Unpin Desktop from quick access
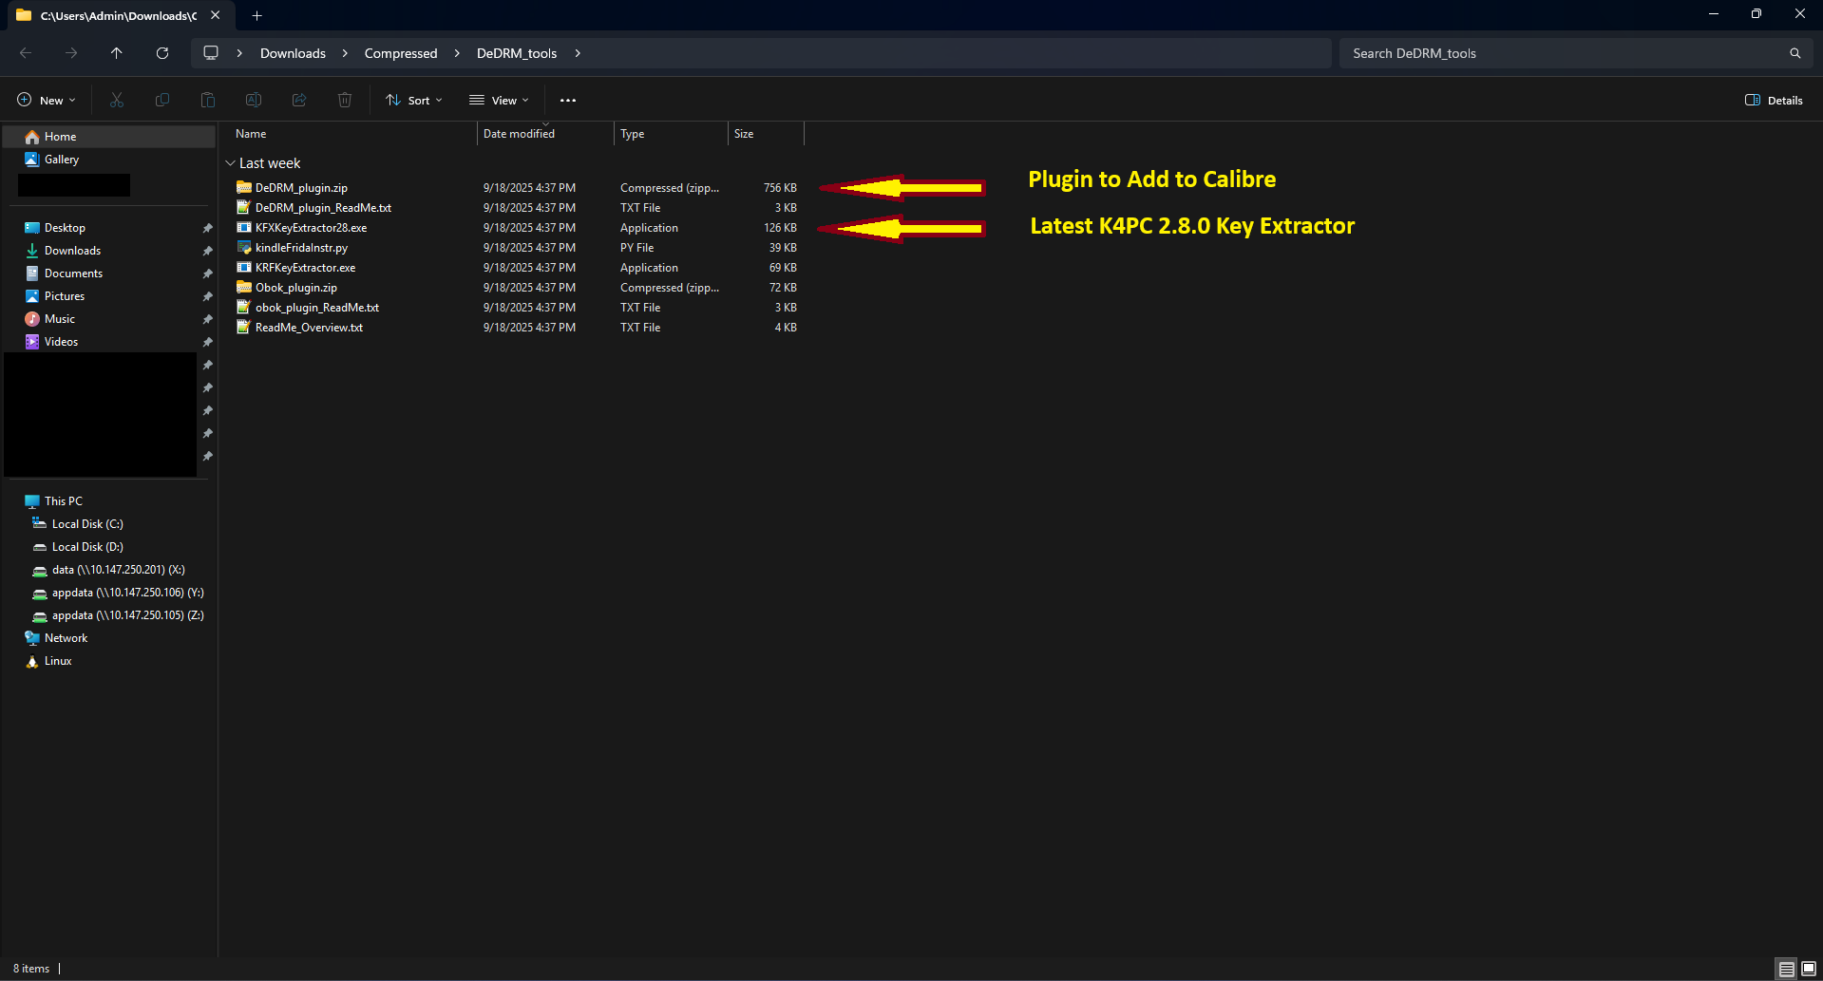 point(207,228)
